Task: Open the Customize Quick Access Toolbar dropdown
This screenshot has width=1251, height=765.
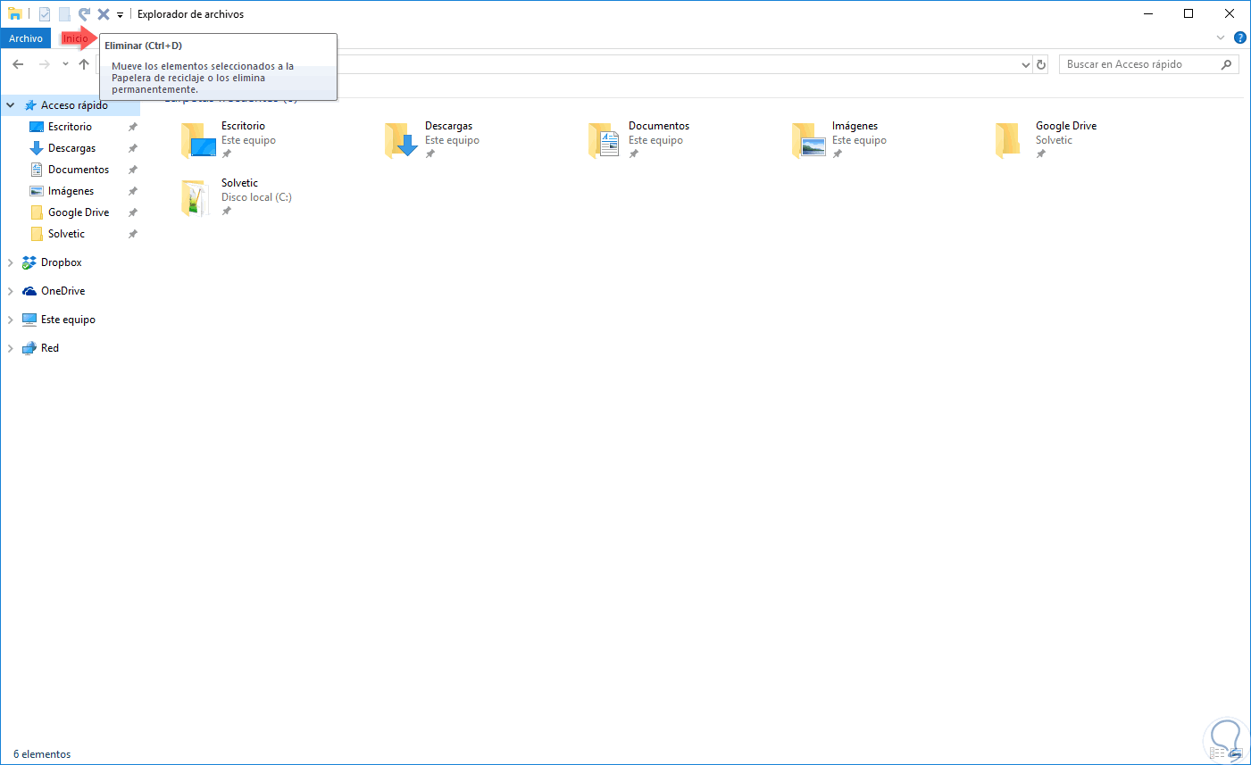Action: (x=120, y=15)
